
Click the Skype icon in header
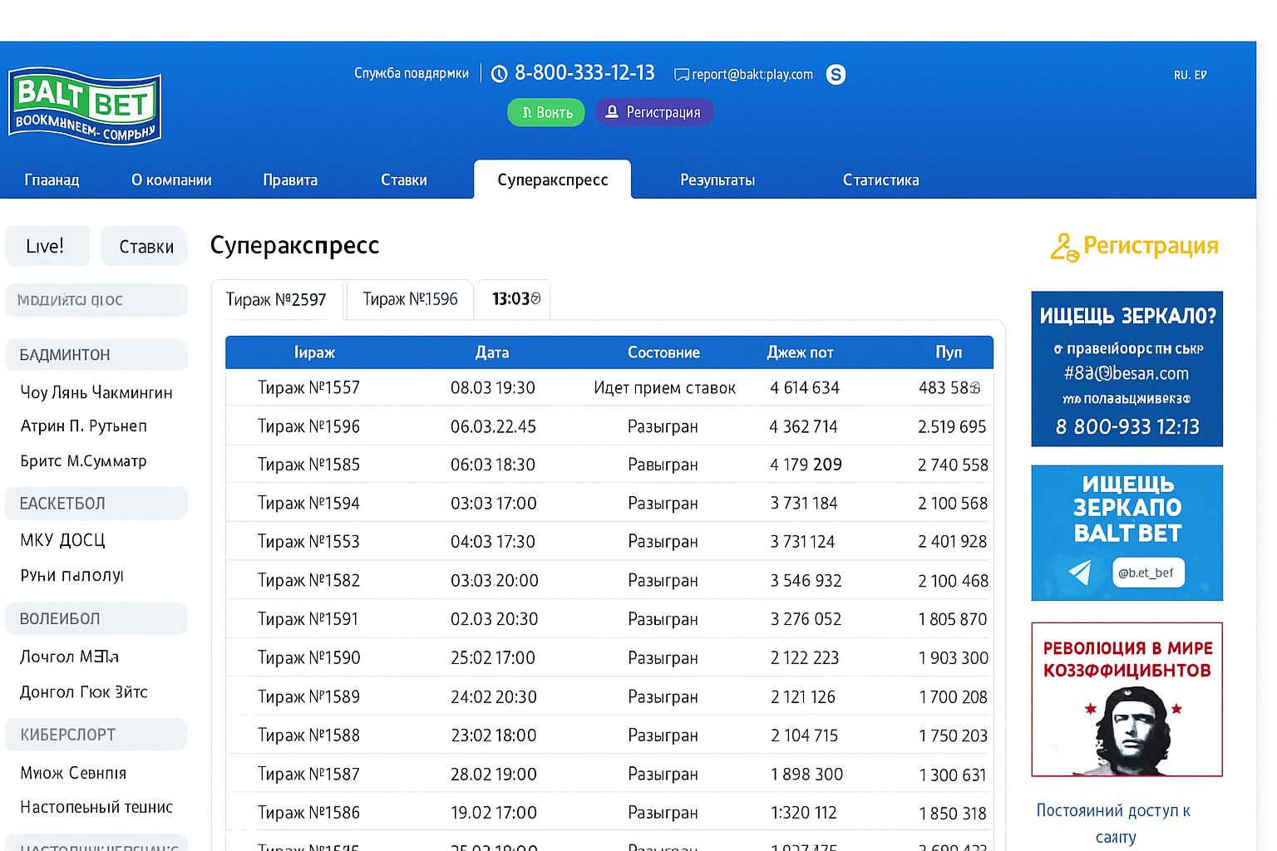coord(836,75)
